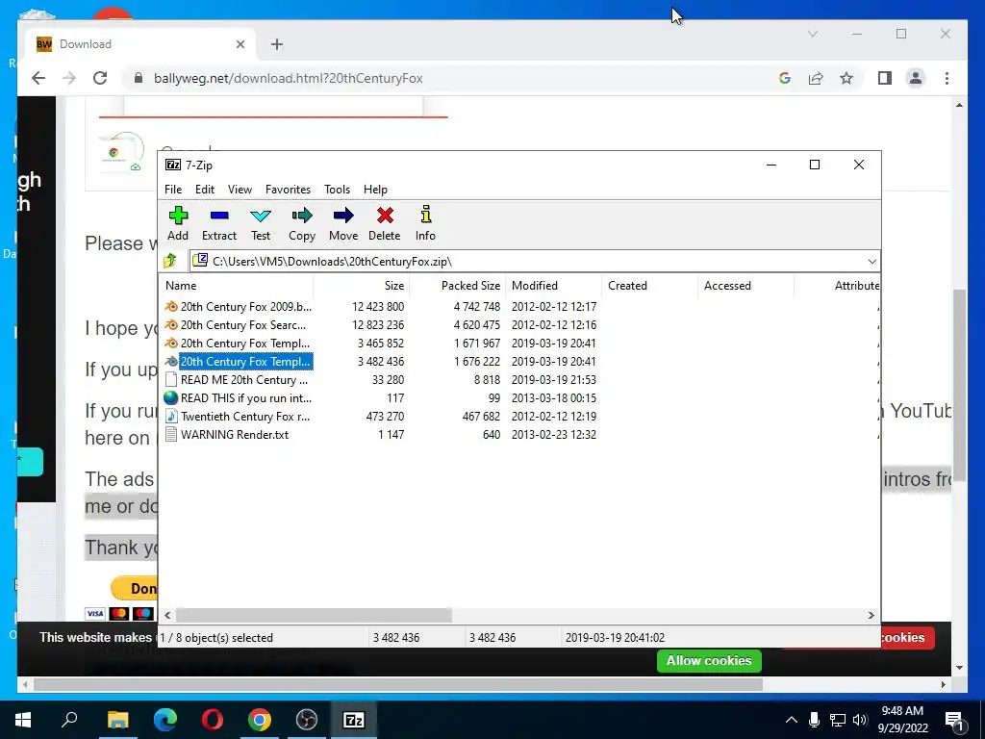985x739 pixels.
Task: Open File Explorer from taskbar
Action: (117, 720)
